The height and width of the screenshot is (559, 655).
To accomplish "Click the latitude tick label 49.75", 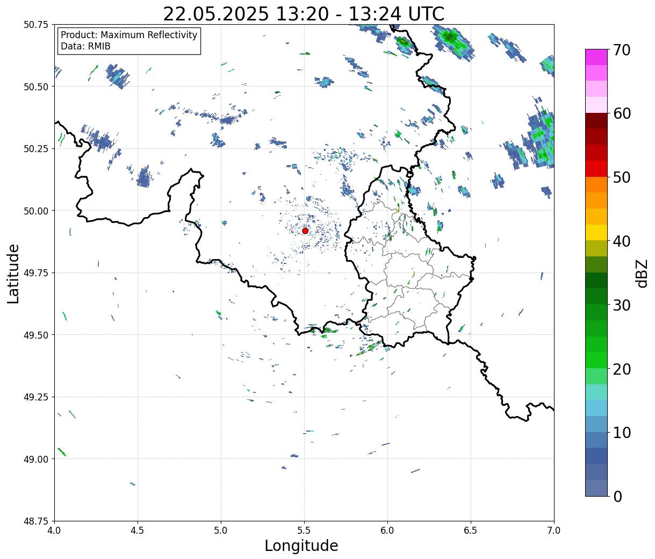I will click(x=36, y=273).
